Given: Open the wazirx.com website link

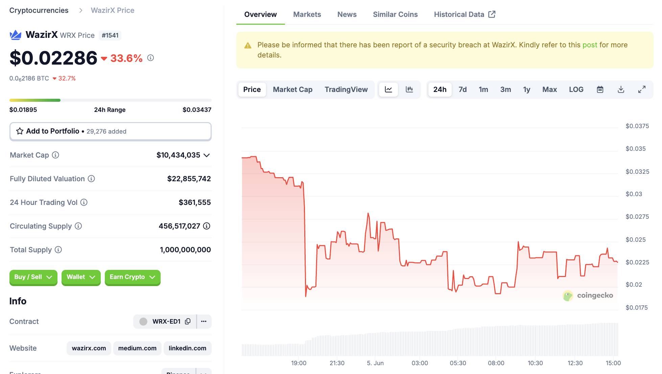Looking at the screenshot, I should [89, 348].
